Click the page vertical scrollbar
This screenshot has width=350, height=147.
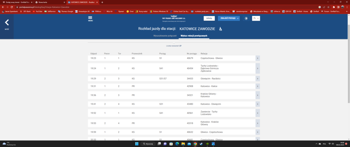click(348, 70)
